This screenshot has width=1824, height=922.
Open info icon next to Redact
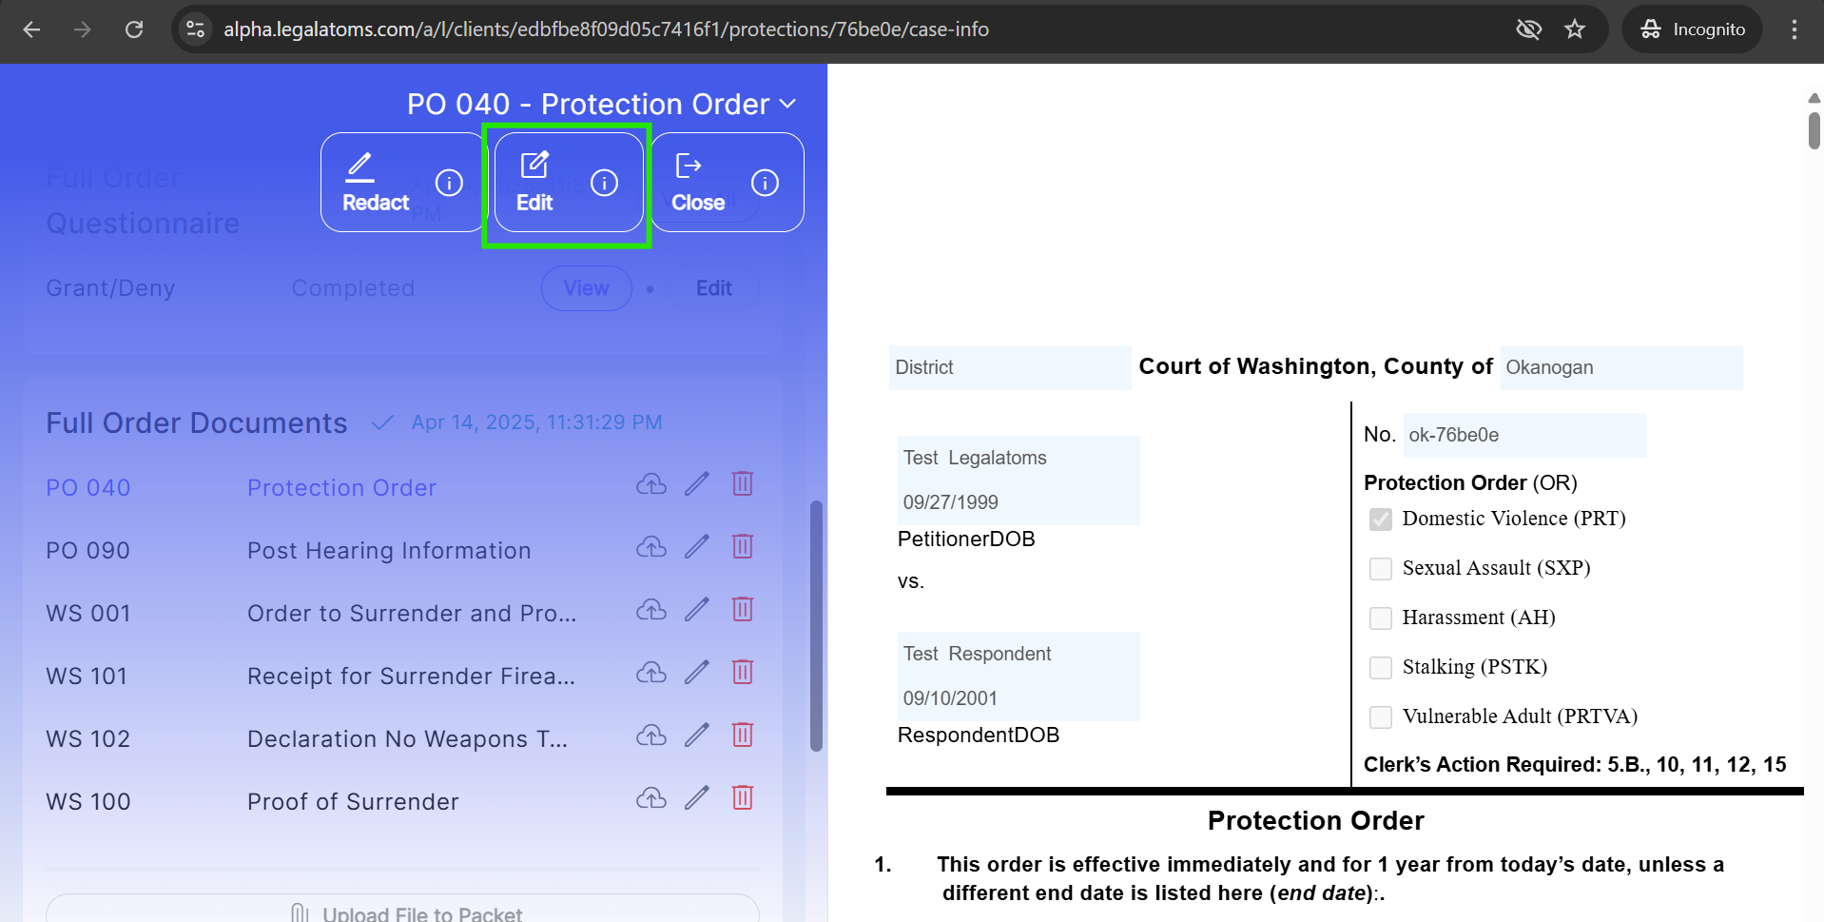pos(449,183)
